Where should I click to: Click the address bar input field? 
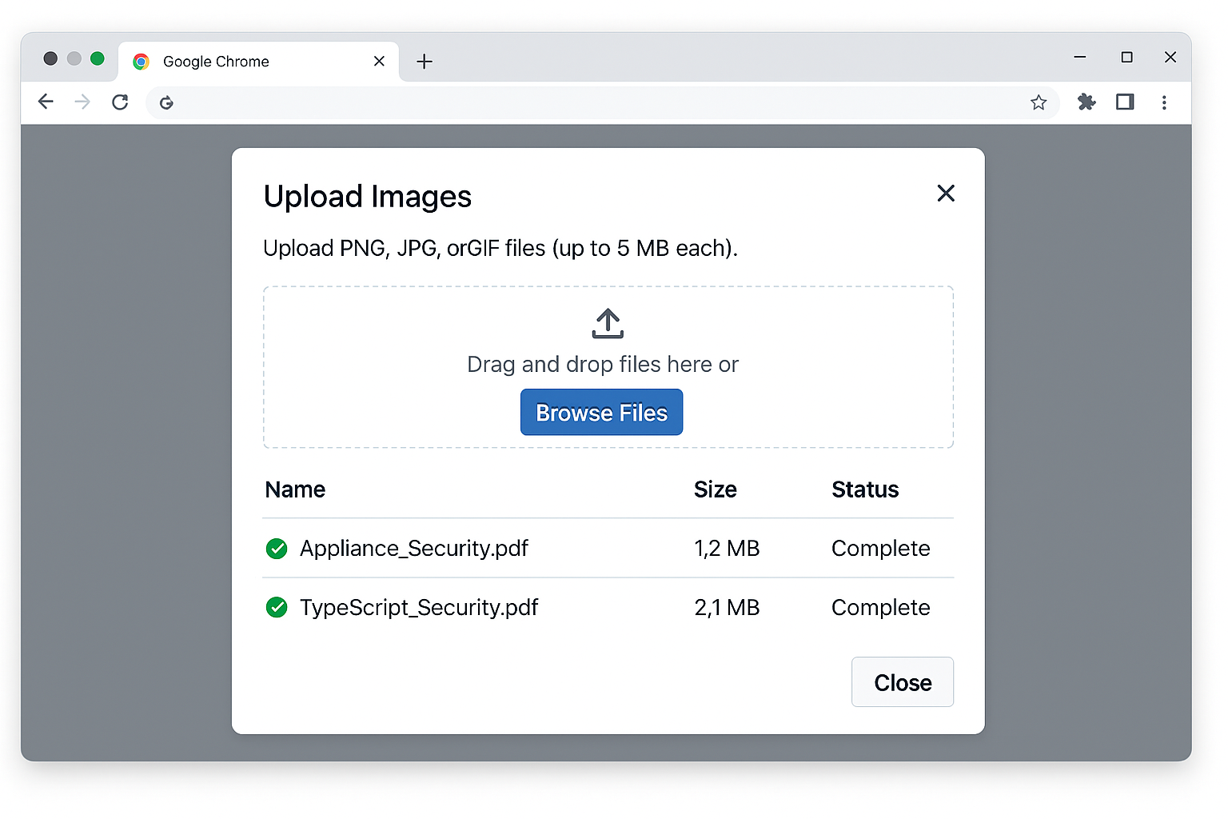coord(592,102)
